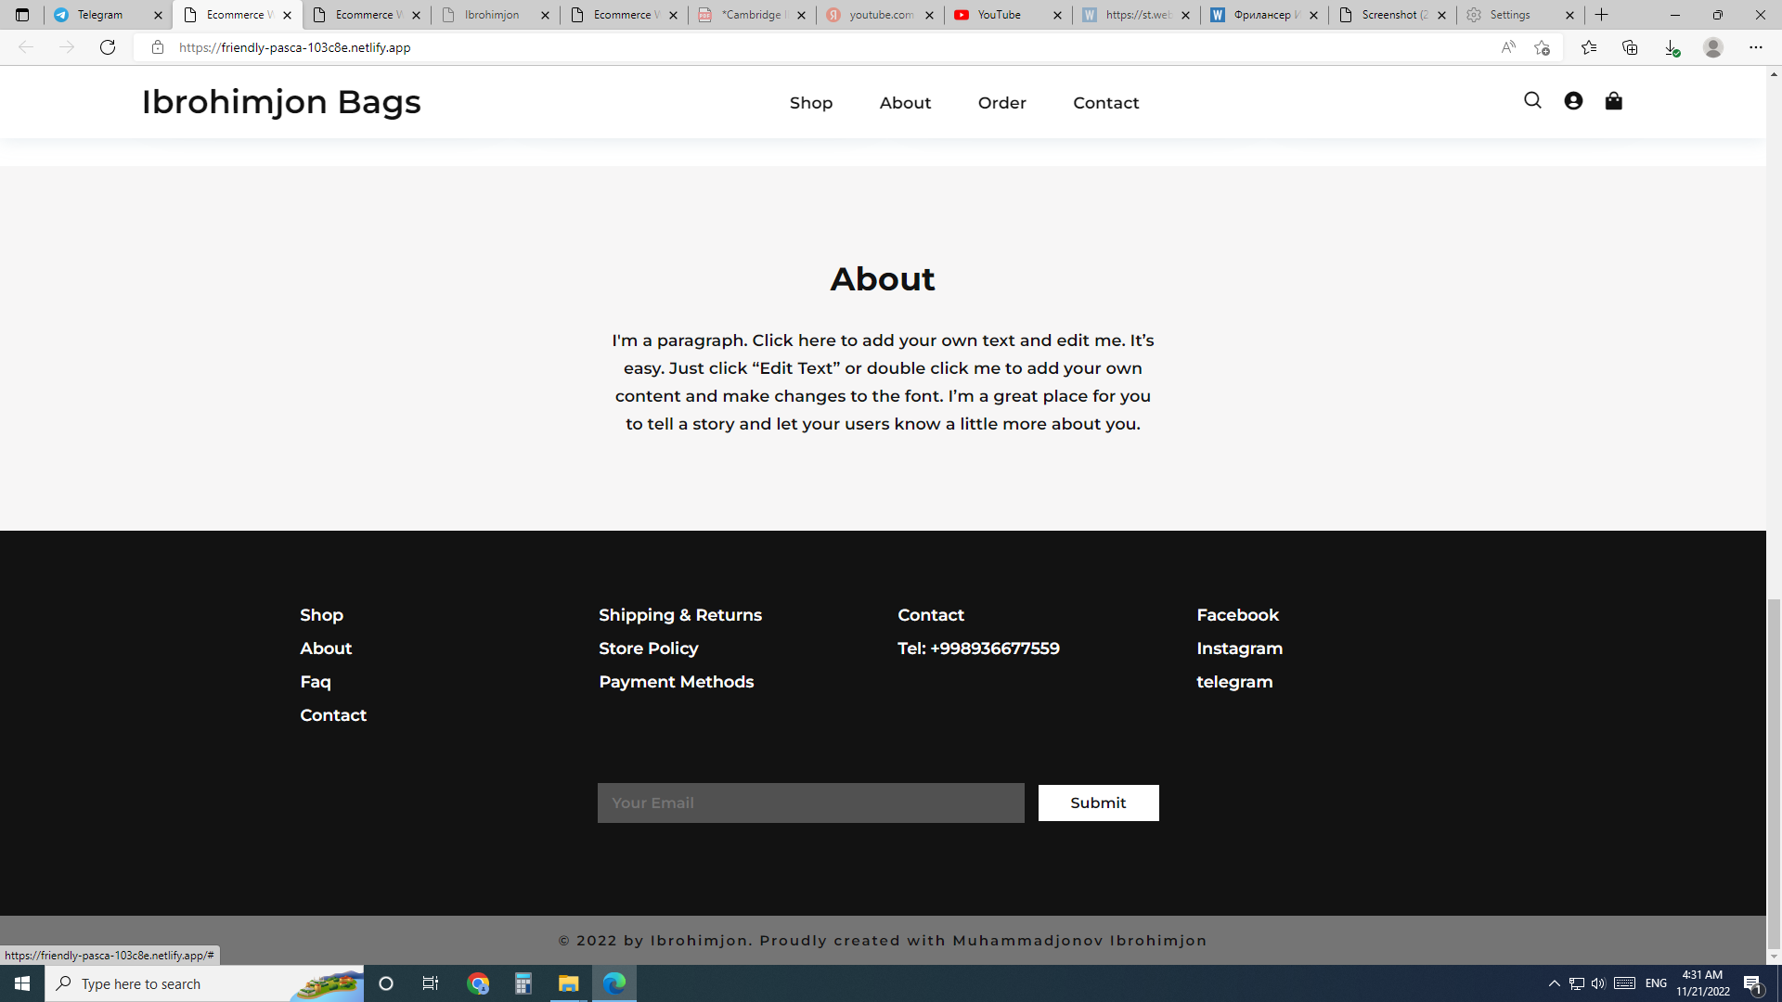Launch Google Chrome from taskbar

(x=478, y=983)
